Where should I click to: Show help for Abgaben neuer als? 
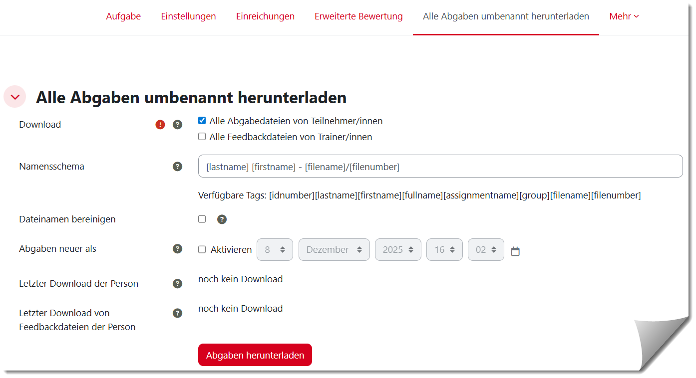177,249
